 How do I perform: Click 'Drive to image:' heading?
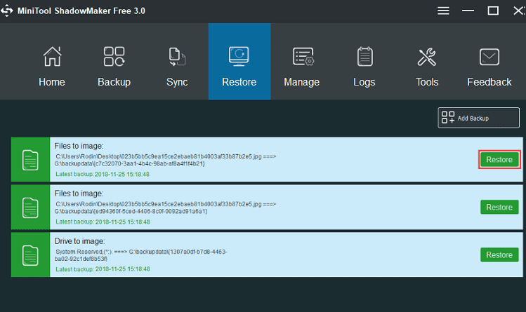pos(79,241)
